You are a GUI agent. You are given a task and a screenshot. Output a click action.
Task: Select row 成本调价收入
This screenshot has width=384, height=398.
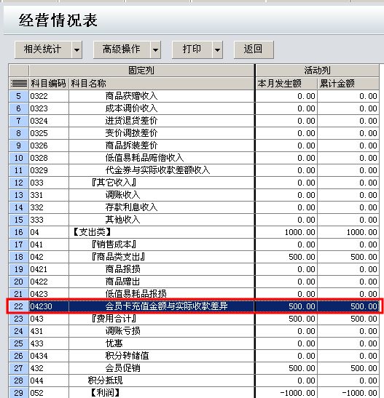point(194,108)
